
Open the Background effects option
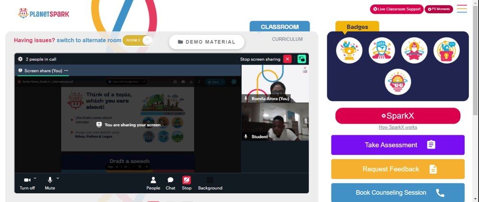(x=210, y=183)
